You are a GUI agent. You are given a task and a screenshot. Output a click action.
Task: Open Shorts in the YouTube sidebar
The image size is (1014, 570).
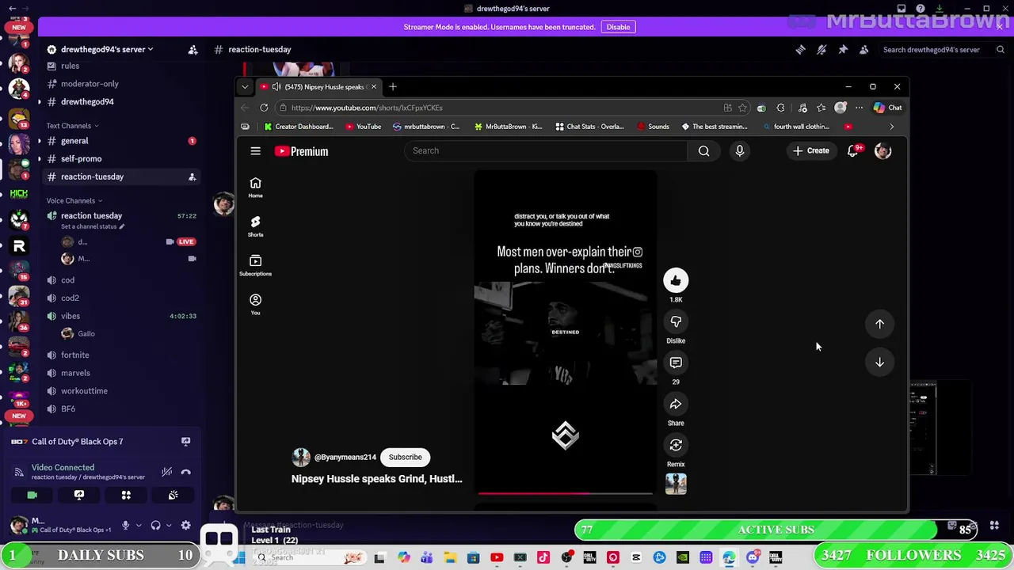click(255, 226)
